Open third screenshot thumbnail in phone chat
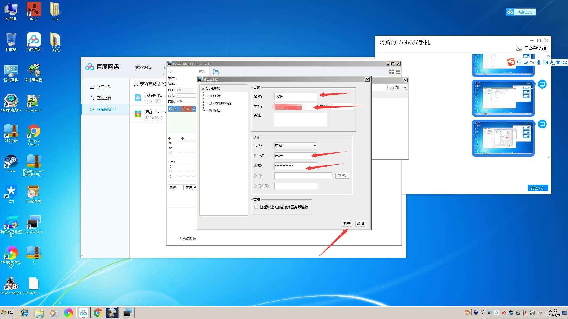568x319 pixels. [x=503, y=138]
